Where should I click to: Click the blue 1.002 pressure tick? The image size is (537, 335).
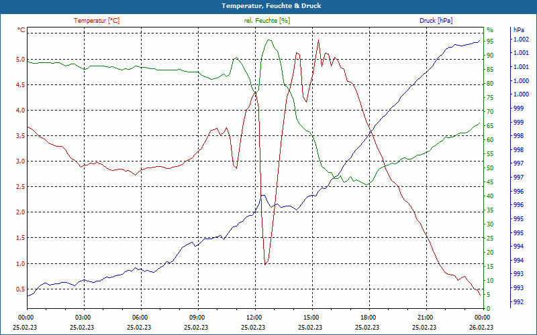click(x=521, y=40)
